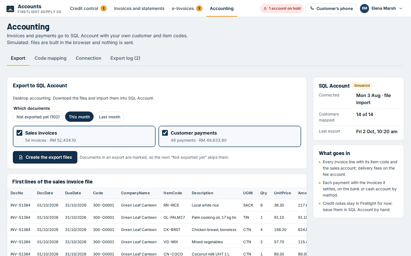Click the Credit control badge showing 1
This screenshot has height=256, width=411.
[x=104, y=9]
